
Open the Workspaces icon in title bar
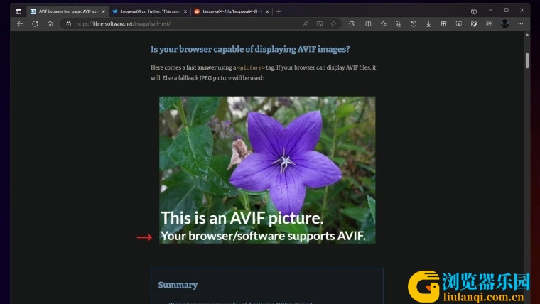point(474,11)
